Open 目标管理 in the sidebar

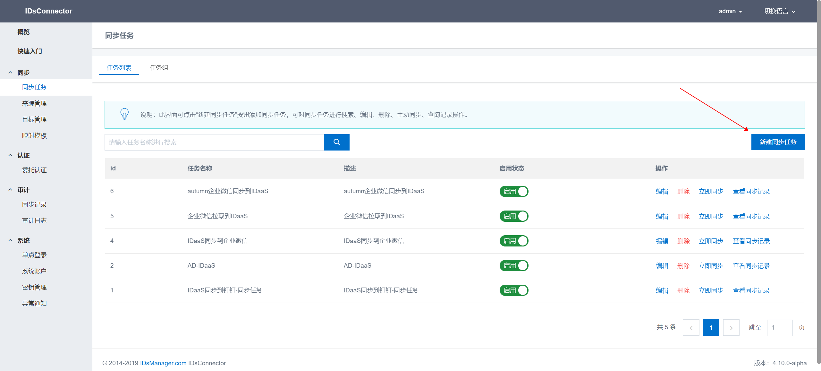[x=34, y=119]
